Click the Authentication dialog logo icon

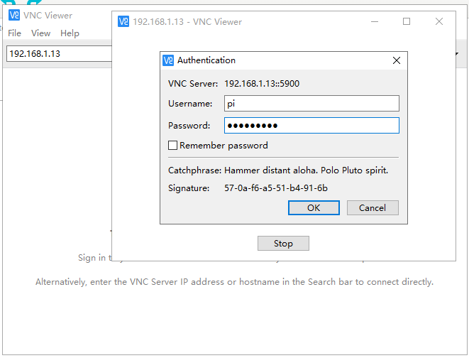point(168,60)
